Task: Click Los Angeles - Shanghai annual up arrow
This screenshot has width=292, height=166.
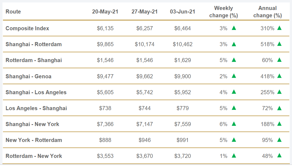Action: [279, 108]
